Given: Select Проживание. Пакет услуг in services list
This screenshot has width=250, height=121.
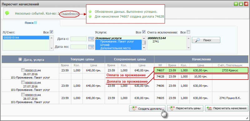Looking at the screenshot, I should coord(118,41).
